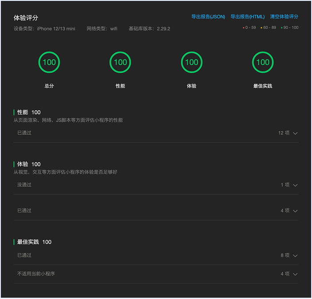Click the green 90 - 100 legend dot

[281, 28]
